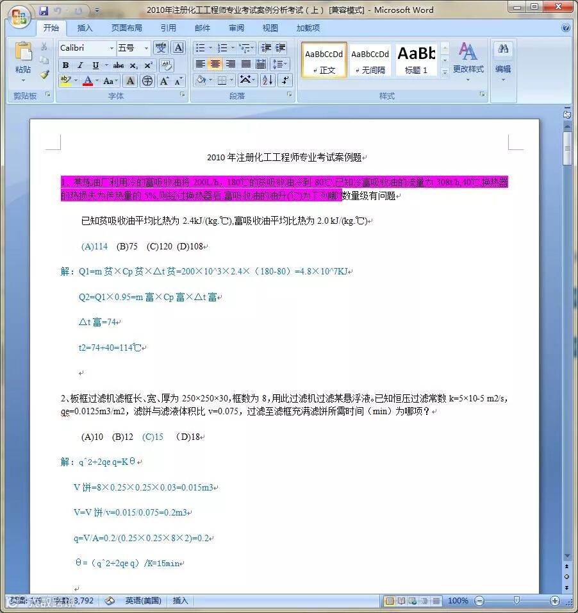
Task: Open the numbering list dropdown arrow
Action: (233, 47)
